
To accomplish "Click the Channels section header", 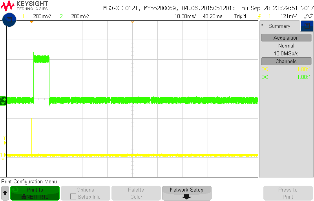I will tap(286, 61).
